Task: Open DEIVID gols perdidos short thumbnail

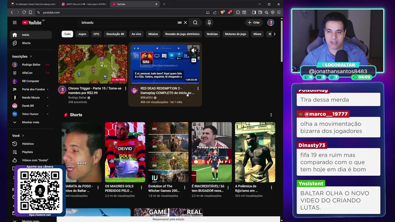Action: pos(125,152)
